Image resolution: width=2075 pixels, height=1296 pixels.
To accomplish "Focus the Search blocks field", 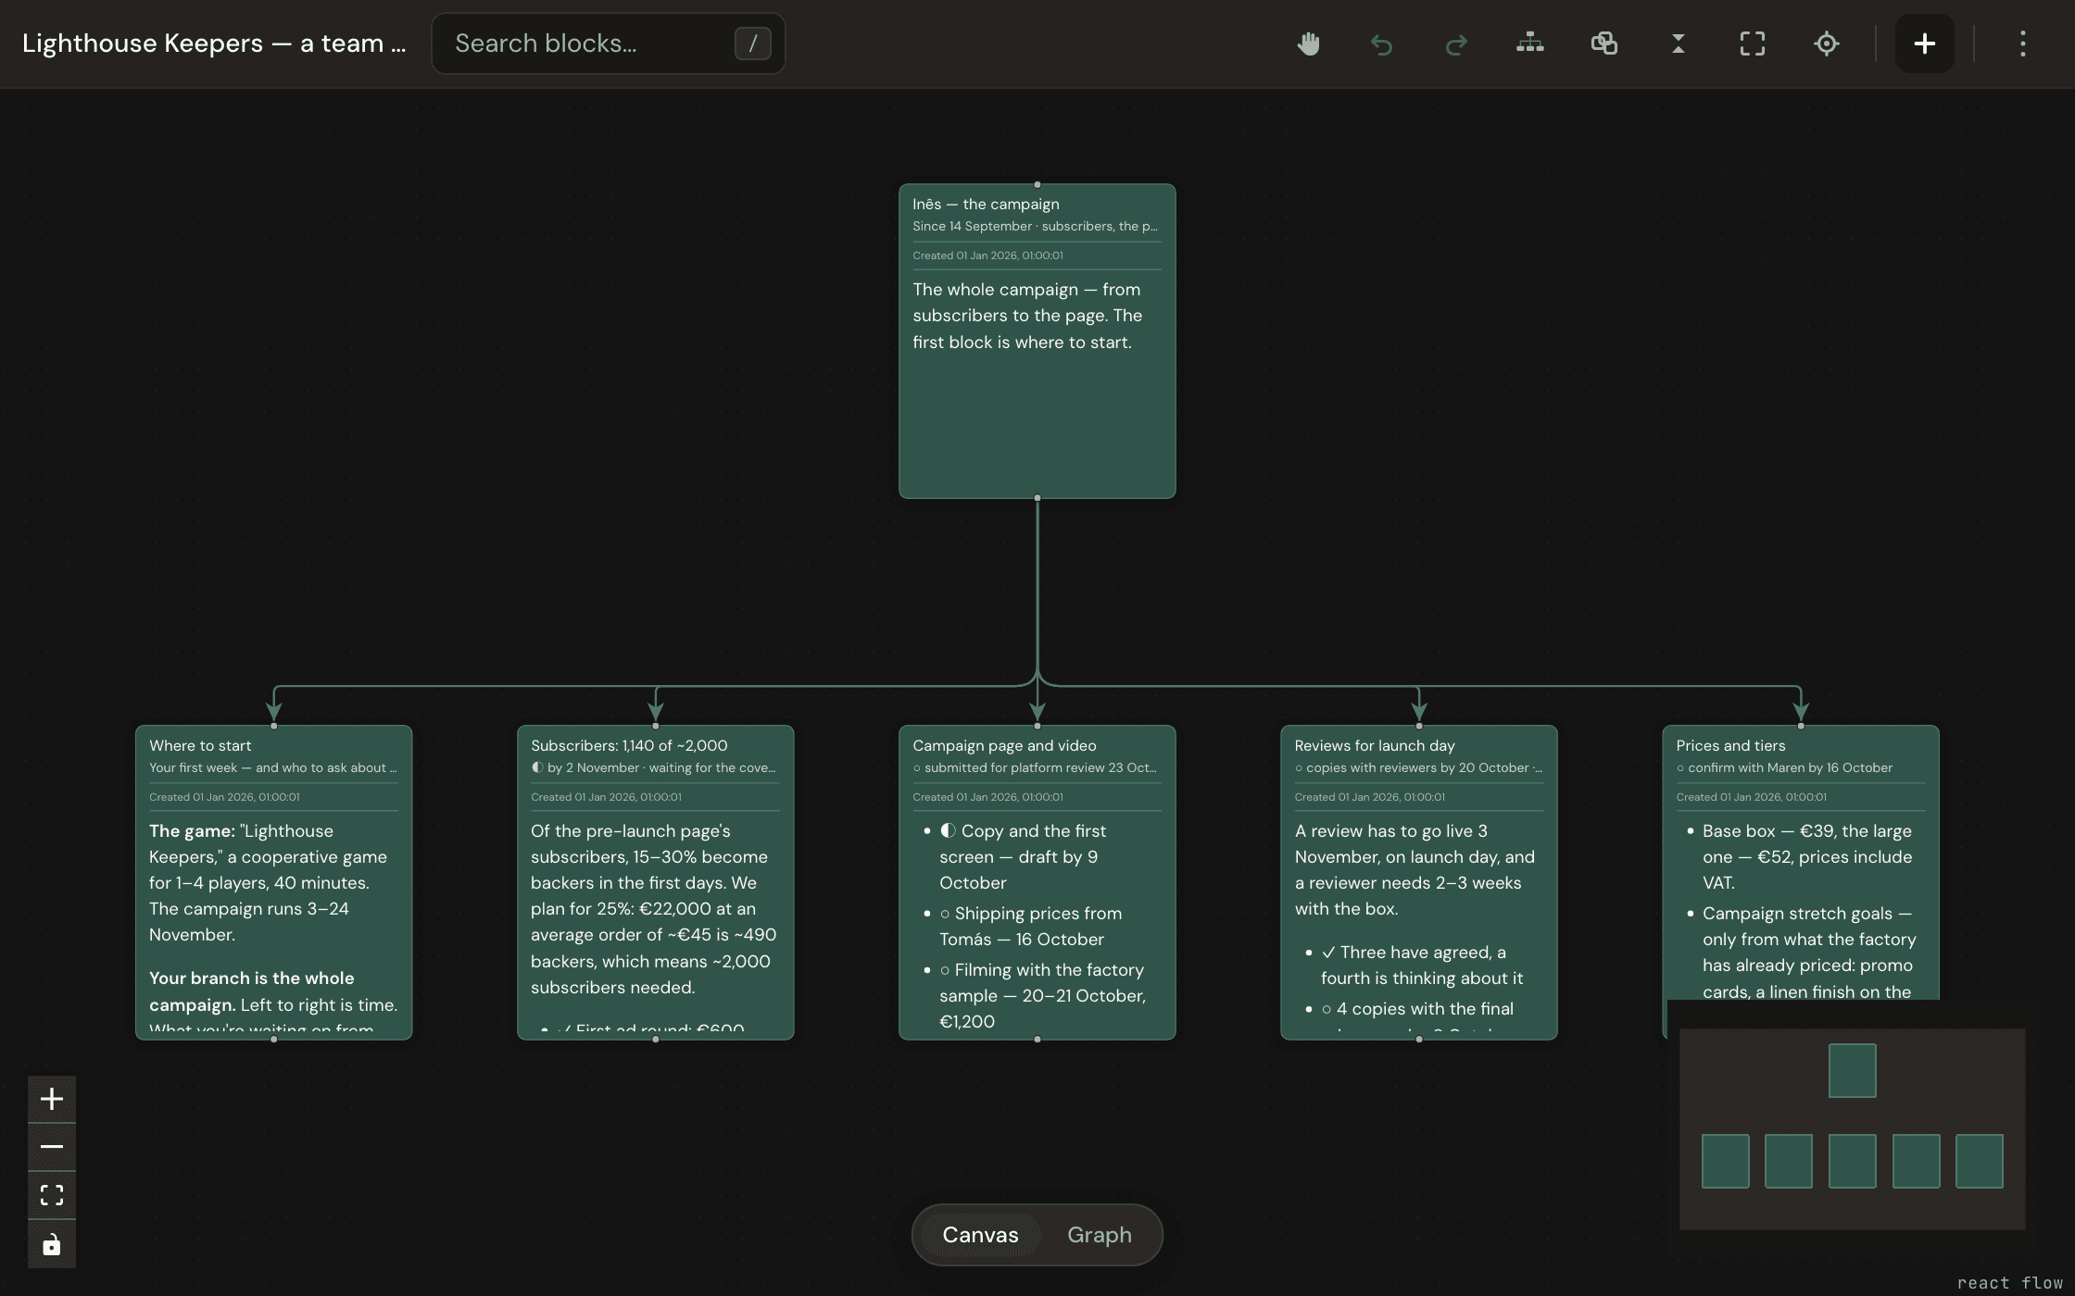I will click(x=609, y=44).
